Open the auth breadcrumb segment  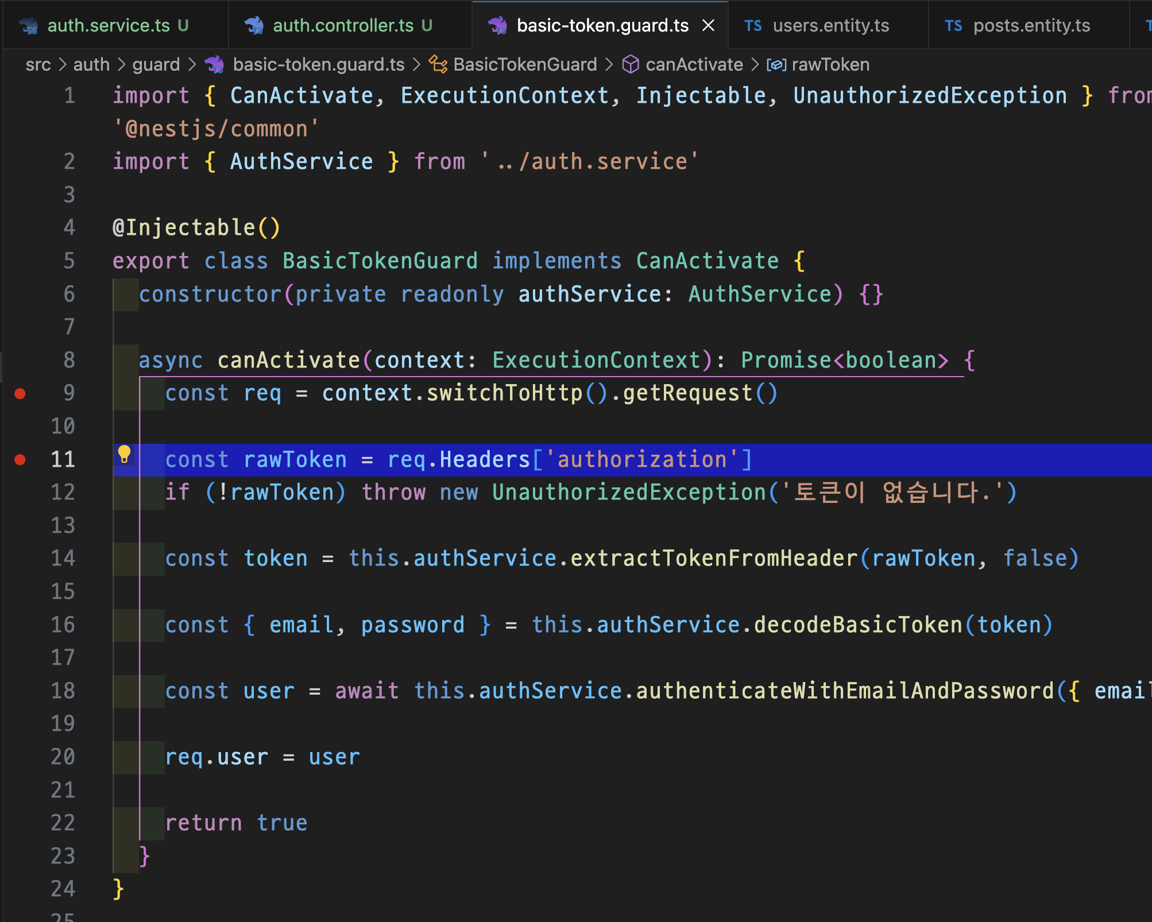(91, 65)
